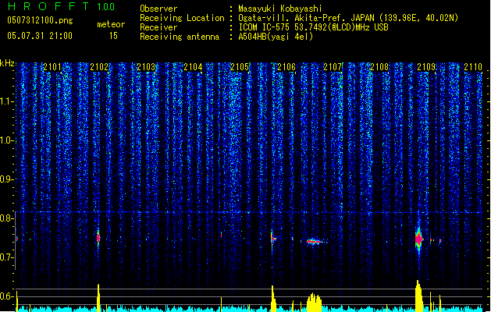The width and height of the screenshot is (491, 312).
Task: Click the meteor count value 15
Action: pos(113,36)
